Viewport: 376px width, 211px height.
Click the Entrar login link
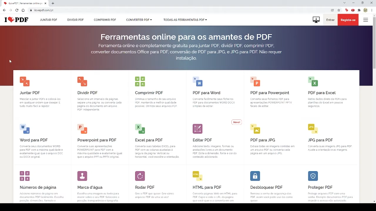click(330, 20)
